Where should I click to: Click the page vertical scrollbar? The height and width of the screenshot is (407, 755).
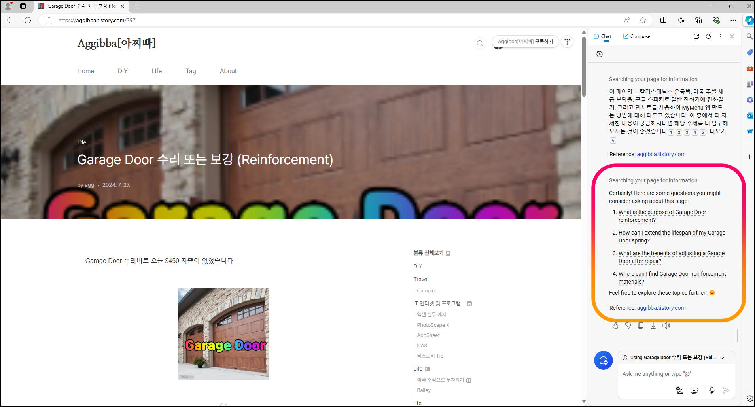[x=584, y=66]
